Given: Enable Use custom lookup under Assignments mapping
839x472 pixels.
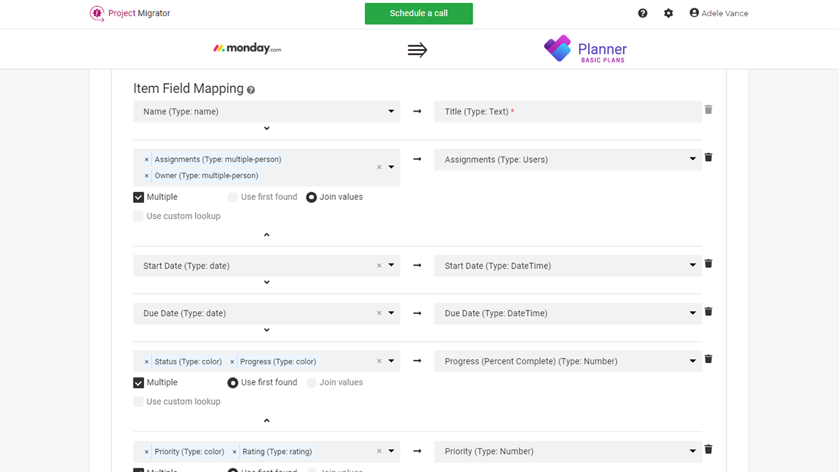Looking at the screenshot, I should 138,216.
